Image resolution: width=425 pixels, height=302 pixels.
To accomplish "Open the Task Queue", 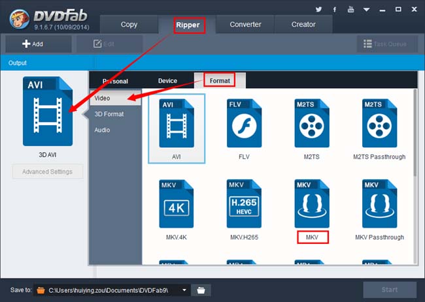I will (387, 44).
